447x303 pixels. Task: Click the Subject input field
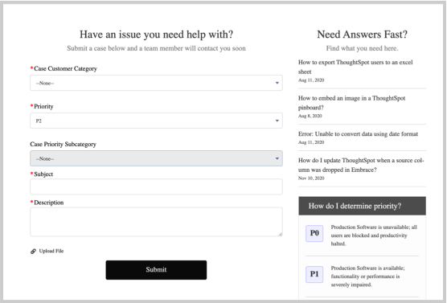pyautogui.click(x=156, y=186)
